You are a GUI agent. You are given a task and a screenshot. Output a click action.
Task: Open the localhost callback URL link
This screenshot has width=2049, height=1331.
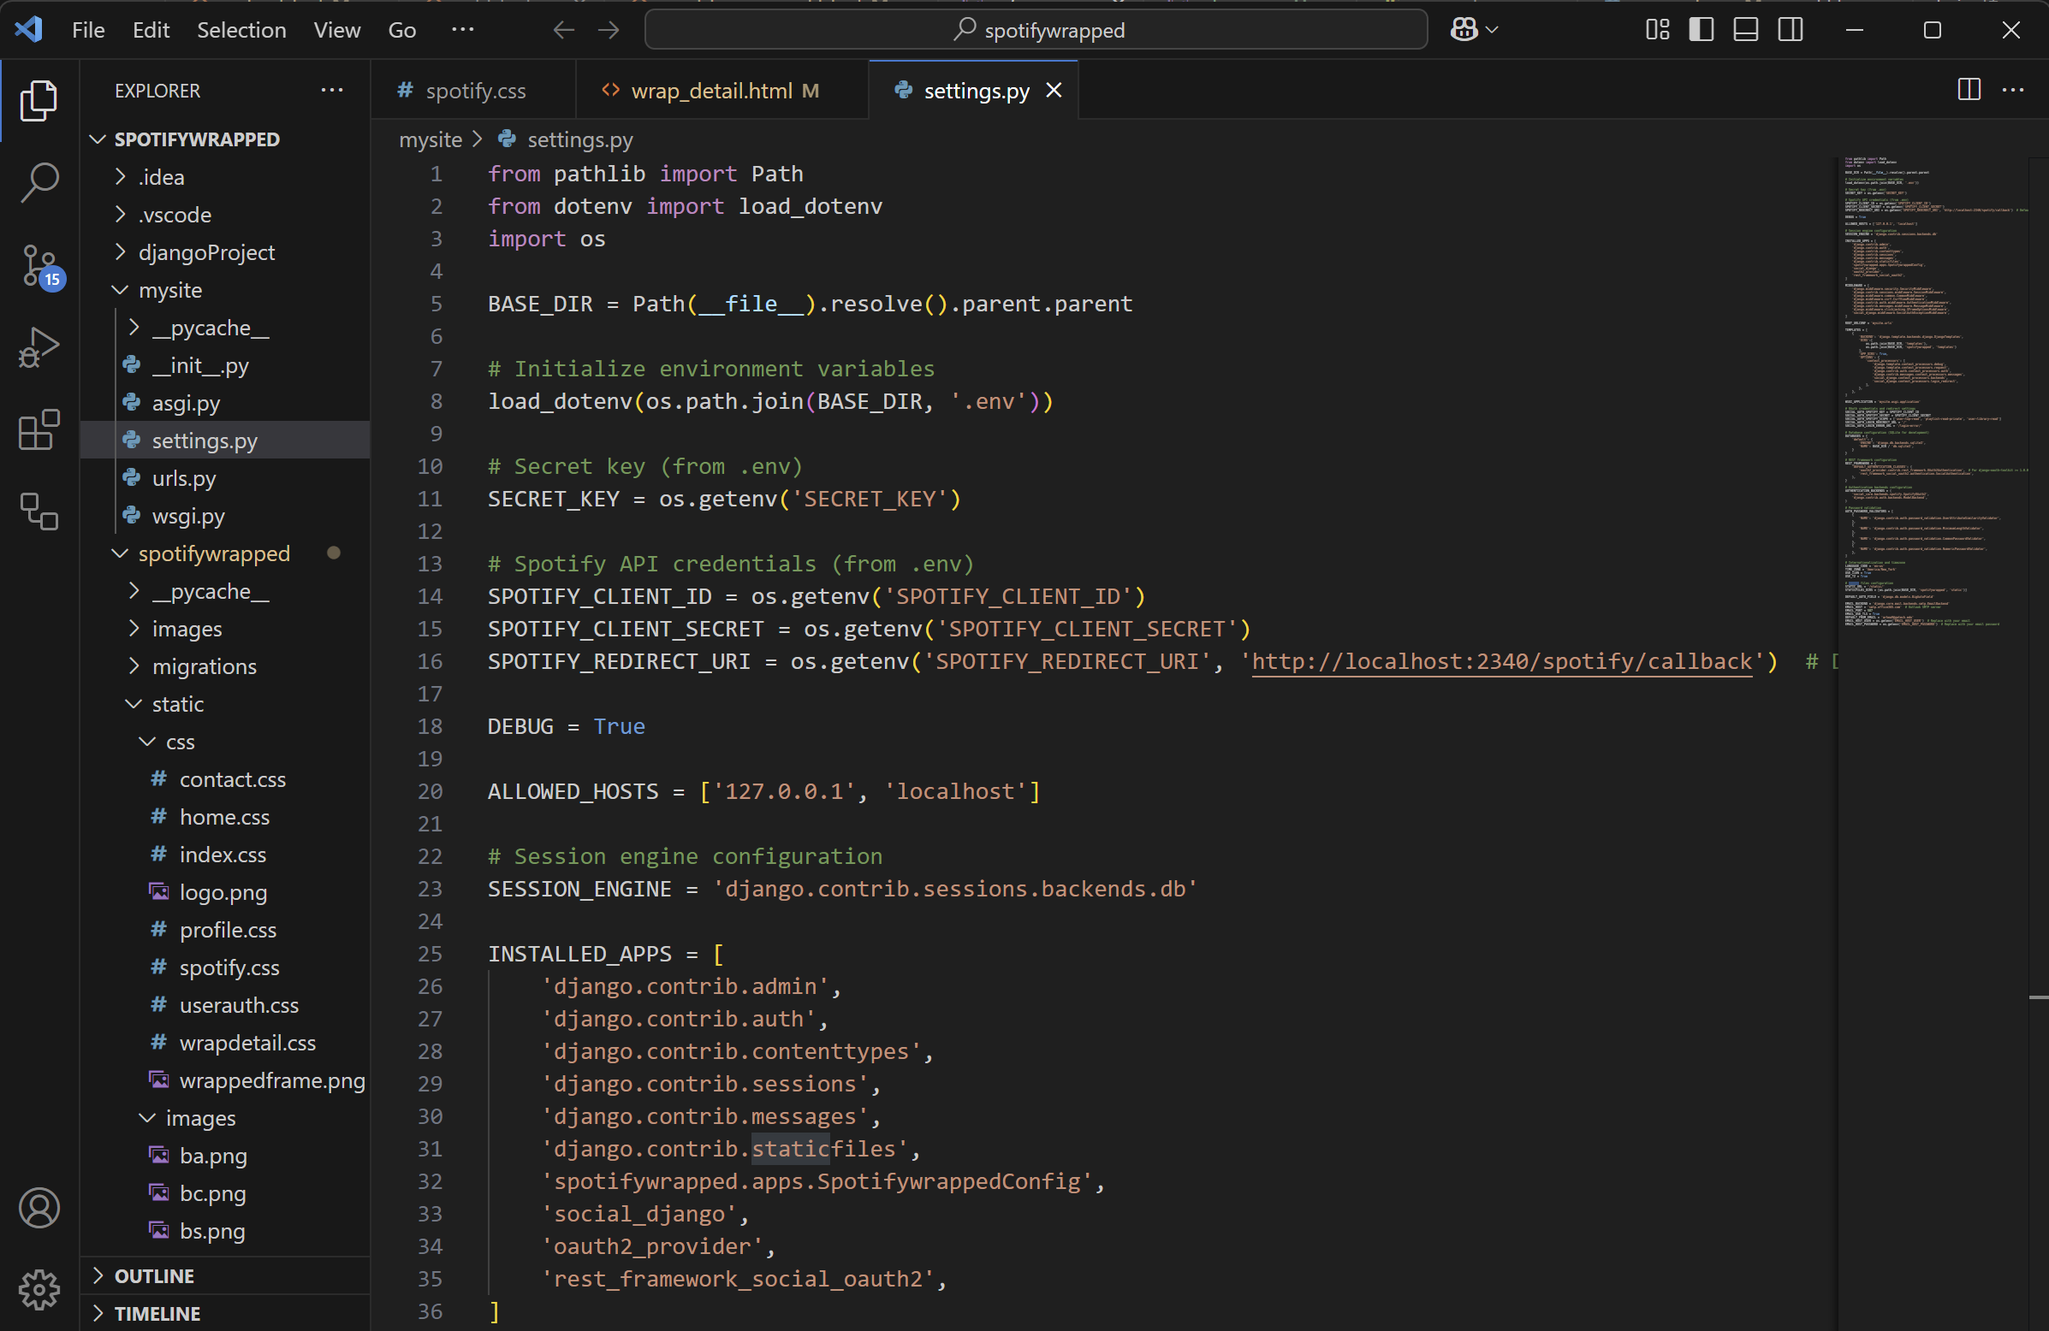1500,660
